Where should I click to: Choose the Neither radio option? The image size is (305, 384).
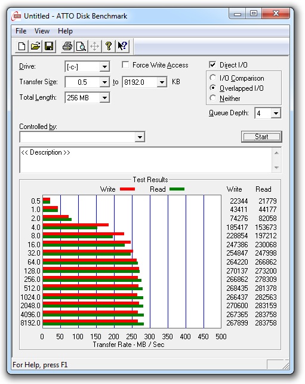(213, 98)
